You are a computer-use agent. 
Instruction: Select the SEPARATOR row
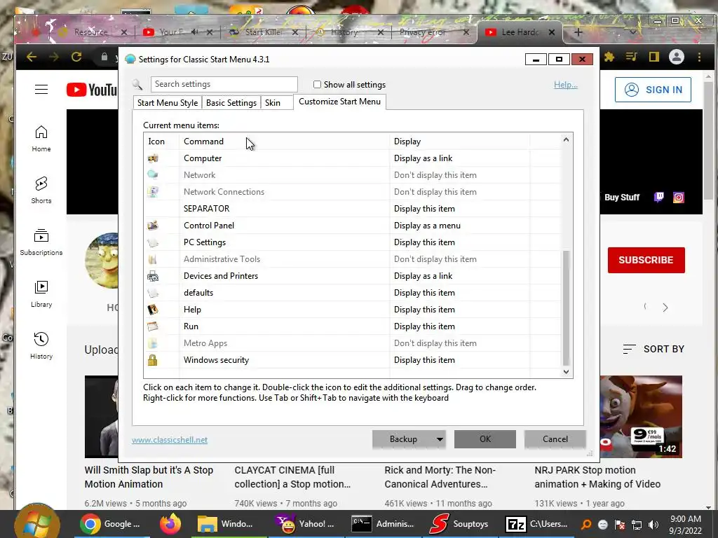353,209
